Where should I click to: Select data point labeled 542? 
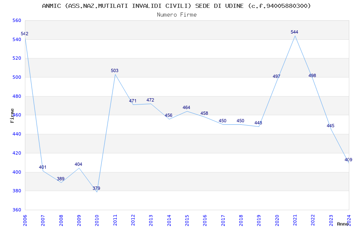(x=25, y=34)
